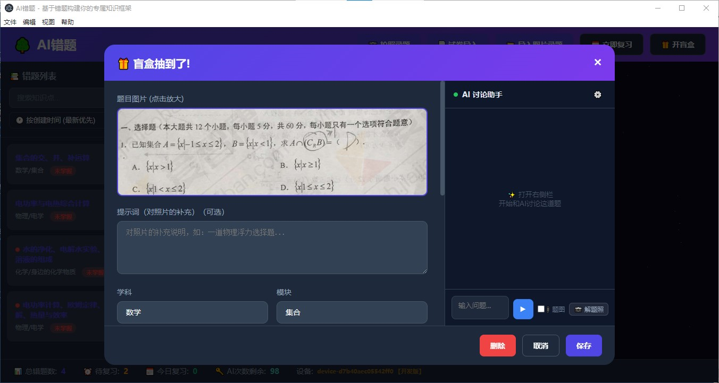Click the 搜索知识点 search box
Image resolution: width=719 pixels, height=383 pixels.
click(x=56, y=98)
